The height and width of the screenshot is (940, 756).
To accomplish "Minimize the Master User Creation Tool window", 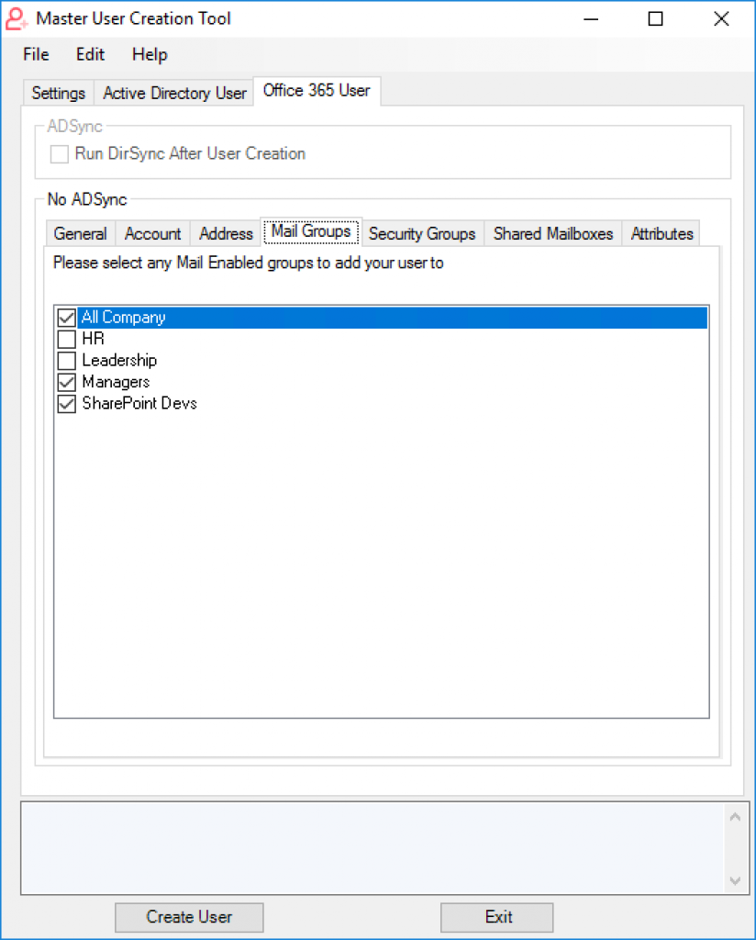I will click(591, 19).
